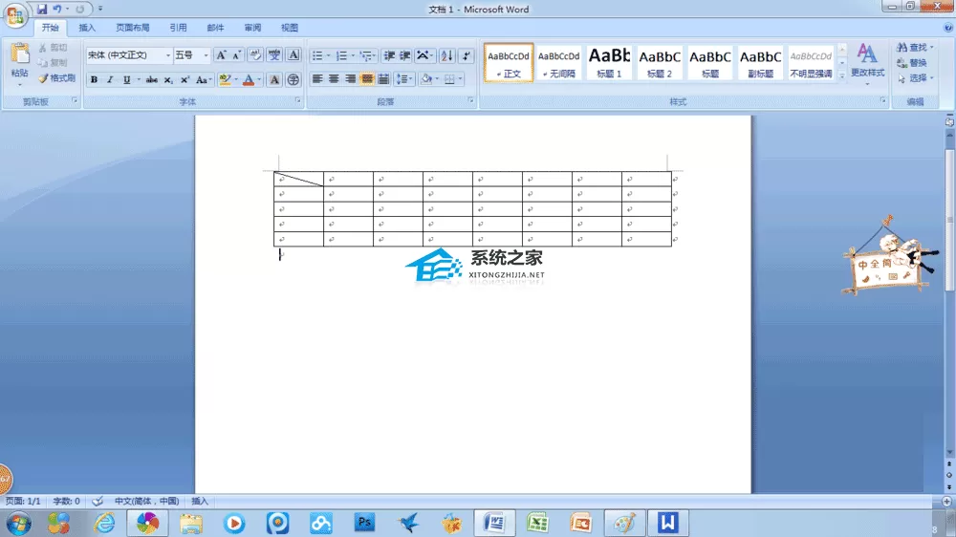Viewport: 956px width, 537px height.
Task: Switch to the View (视图) tab
Action: pyautogui.click(x=290, y=28)
